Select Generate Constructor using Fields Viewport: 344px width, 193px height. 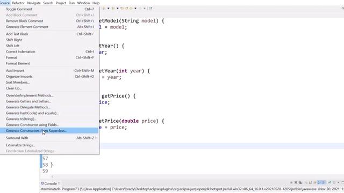49,125
